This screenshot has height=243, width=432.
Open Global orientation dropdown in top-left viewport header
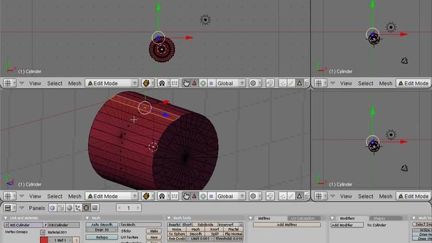pos(231,83)
